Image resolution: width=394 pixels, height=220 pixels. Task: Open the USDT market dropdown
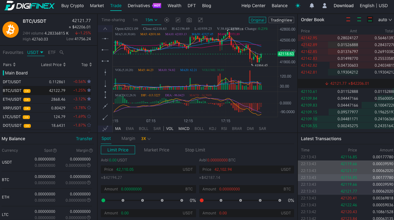(x=35, y=52)
